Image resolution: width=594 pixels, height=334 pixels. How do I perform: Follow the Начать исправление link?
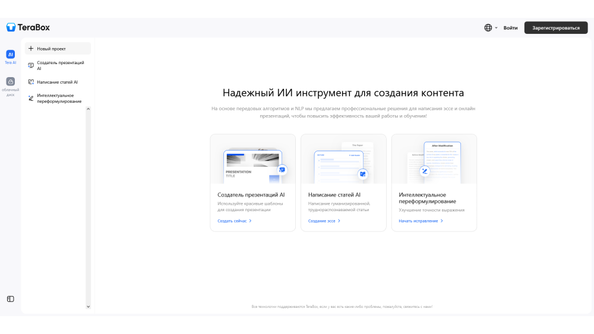pyautogui.click(x=421, y=221)
